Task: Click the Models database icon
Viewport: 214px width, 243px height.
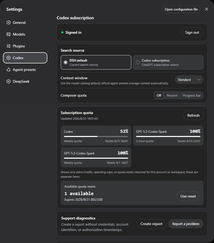Action: [x=9, y=34]
